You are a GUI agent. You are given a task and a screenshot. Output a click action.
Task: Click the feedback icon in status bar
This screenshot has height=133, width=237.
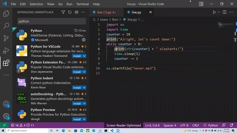coord(224,125)
